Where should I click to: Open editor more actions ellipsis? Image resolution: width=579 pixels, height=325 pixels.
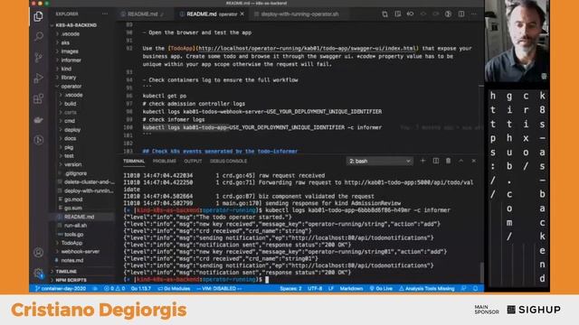pyautogui.click(x=474, y=14)
